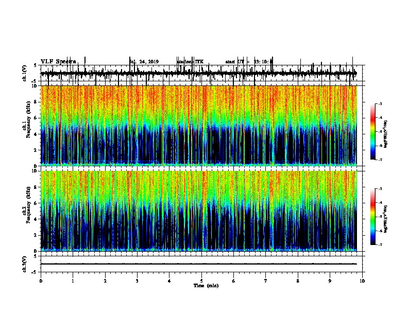Select the date text "Jul. 24, 2019"

[x=144, y=62]
